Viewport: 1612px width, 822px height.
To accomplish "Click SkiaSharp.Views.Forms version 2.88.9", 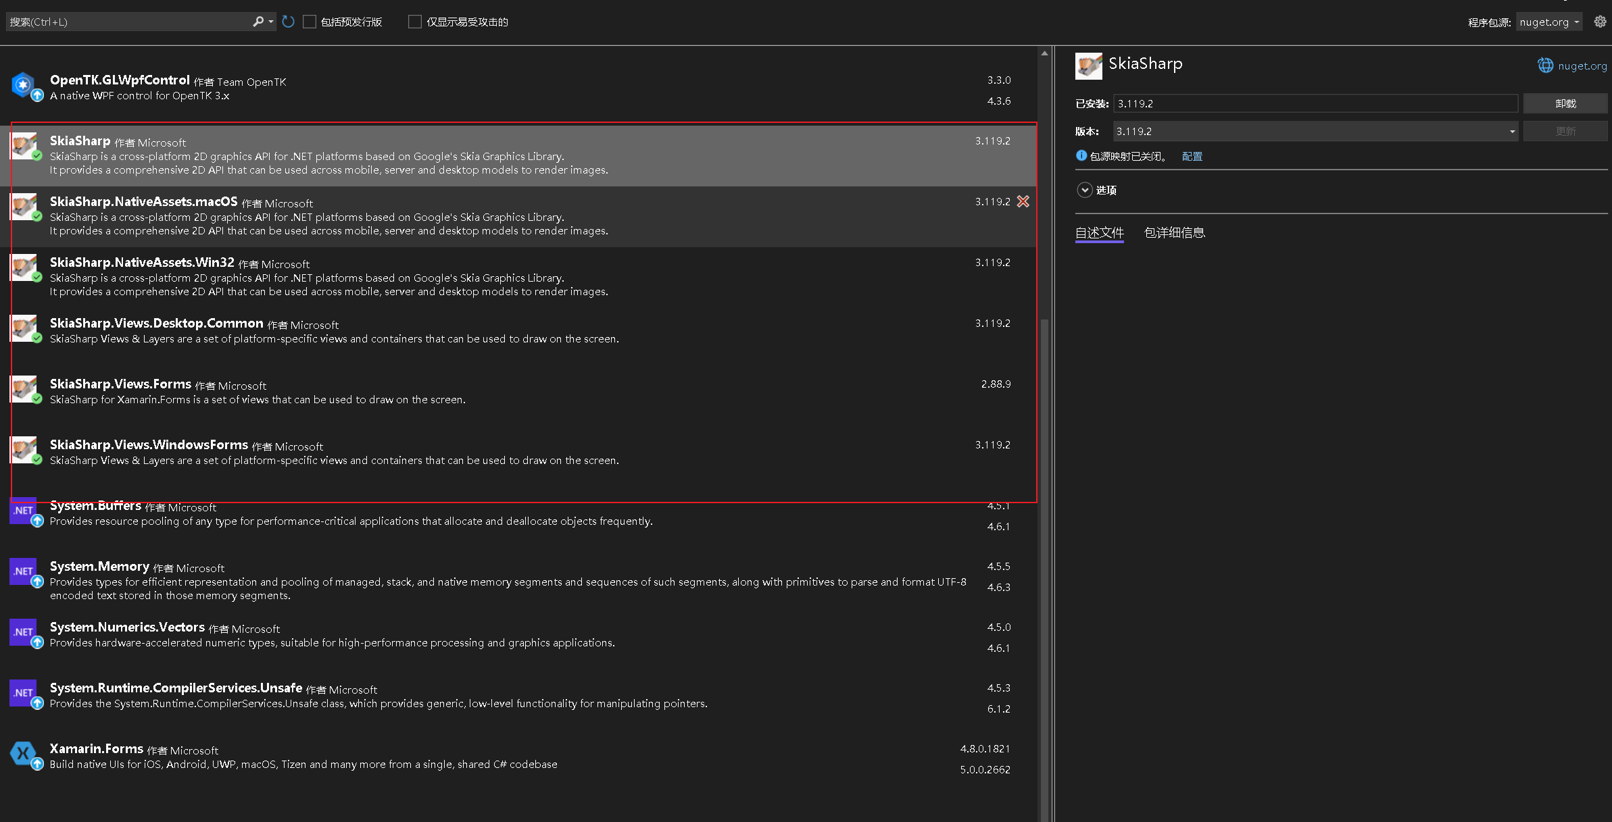I will 996,384.
